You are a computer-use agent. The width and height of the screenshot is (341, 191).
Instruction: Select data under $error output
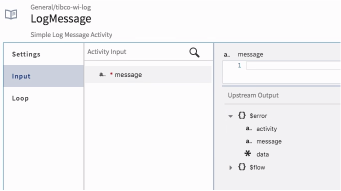coord(262,154)
